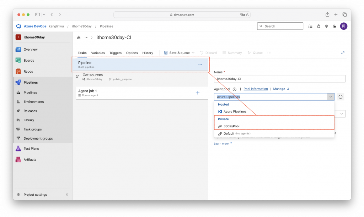Open user settings icon in header
The width and height of the screenshot is (364, 217).
point(334,26)
